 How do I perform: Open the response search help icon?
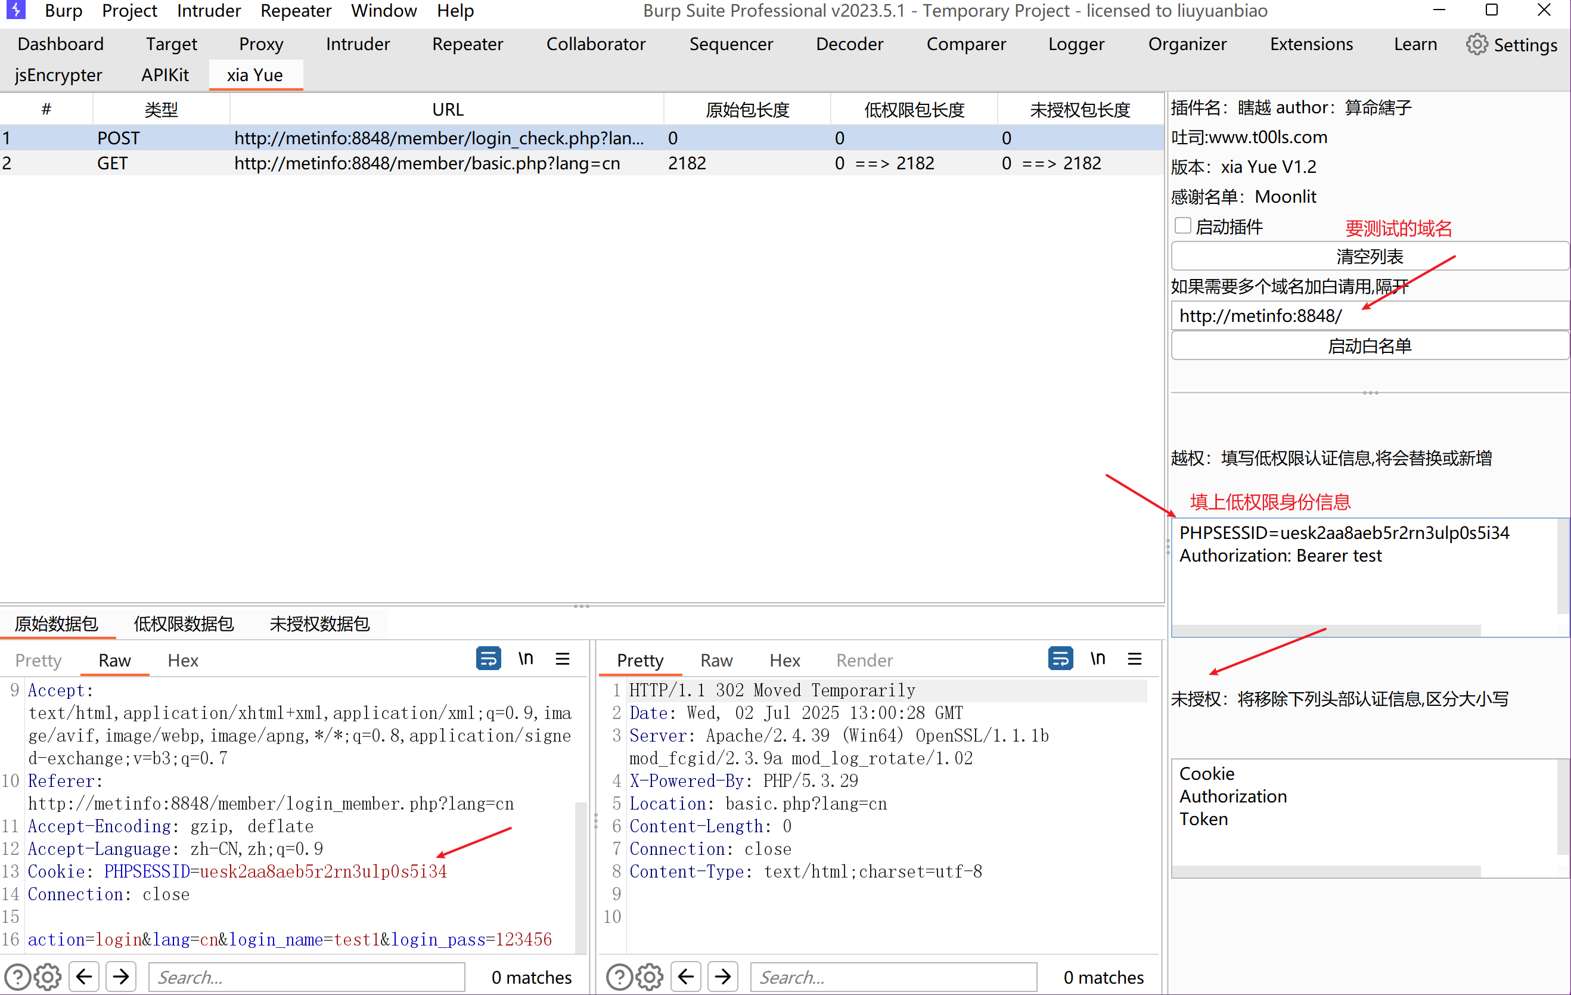pos(619,977)
